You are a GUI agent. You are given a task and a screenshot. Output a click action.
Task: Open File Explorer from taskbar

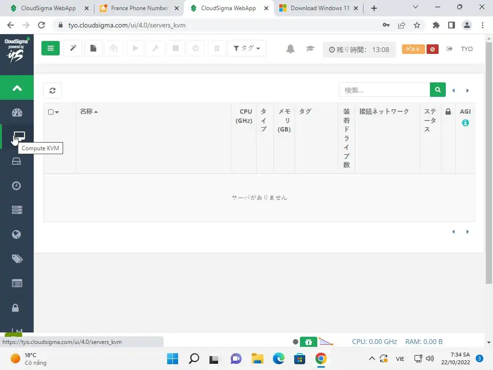(x=257, y=358)
